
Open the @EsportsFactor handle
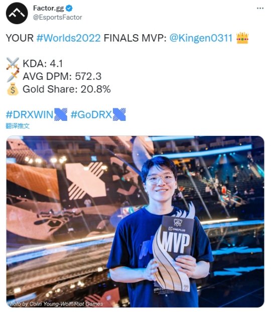click(57, 18)
